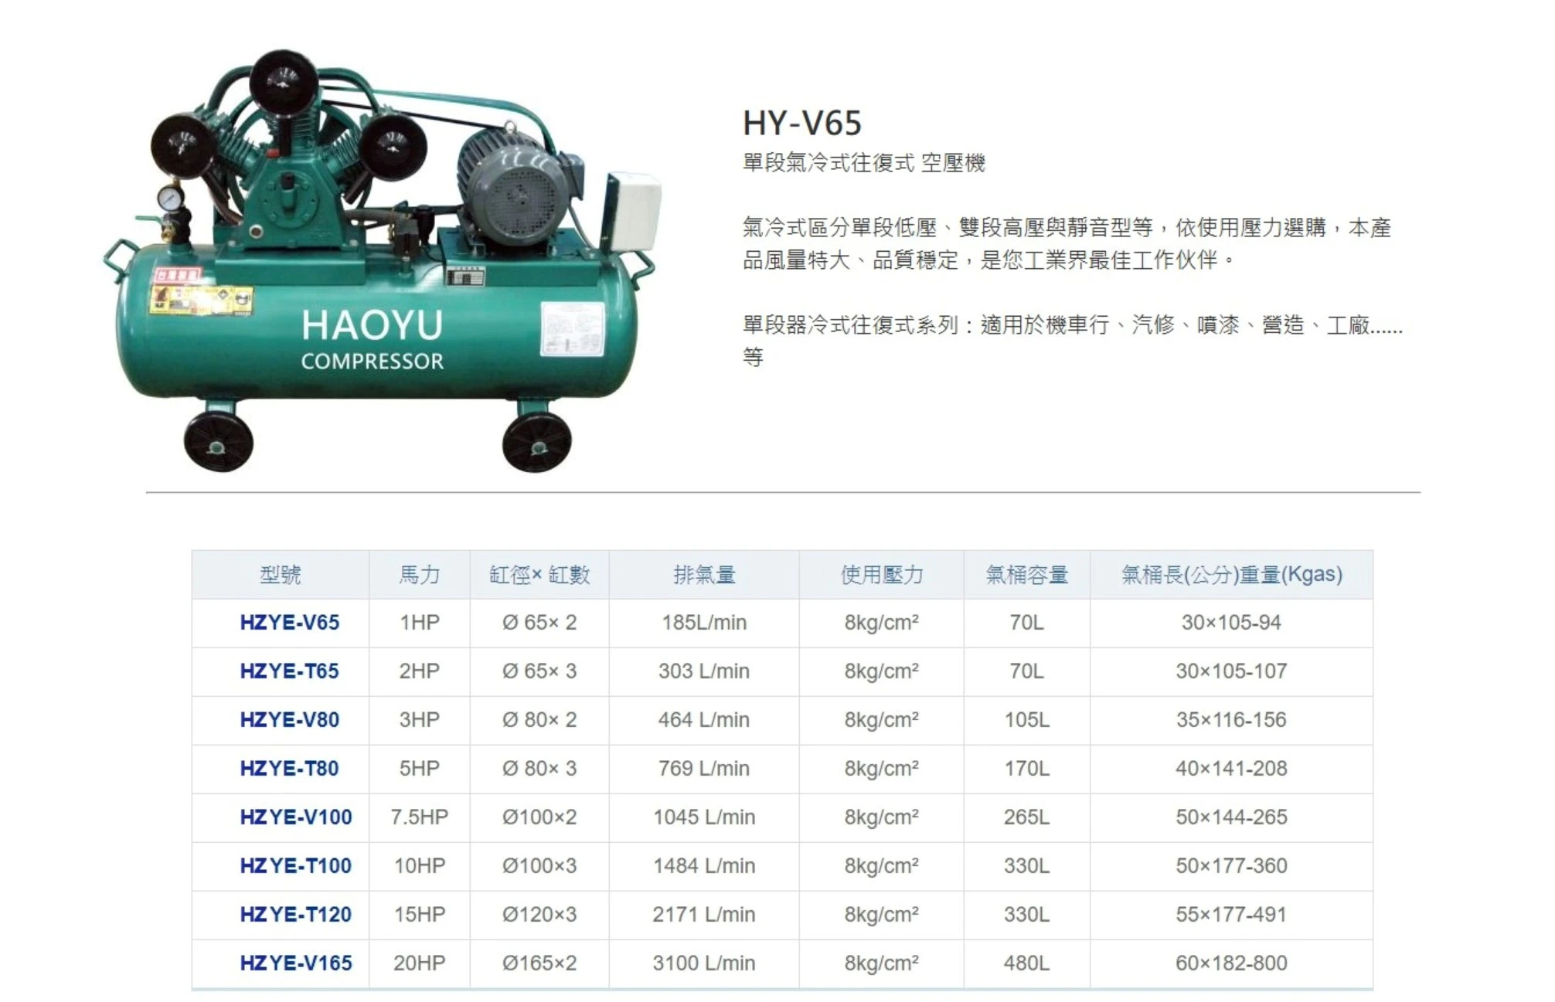Viewport: 1555px width, 1002px height.
Task: Click the 使用壓力 column header
Action: click(881, 575)
